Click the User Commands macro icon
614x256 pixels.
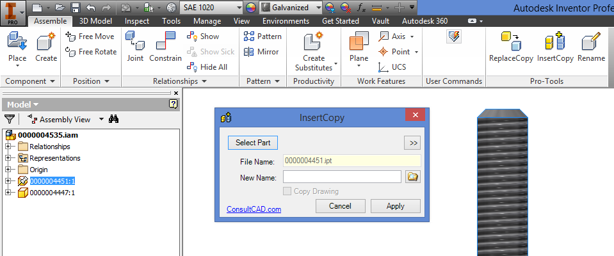pos(454,36)
